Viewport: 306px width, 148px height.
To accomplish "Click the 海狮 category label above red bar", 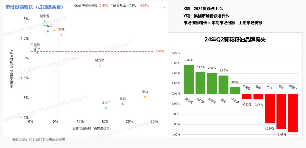I will coord(258,87).
